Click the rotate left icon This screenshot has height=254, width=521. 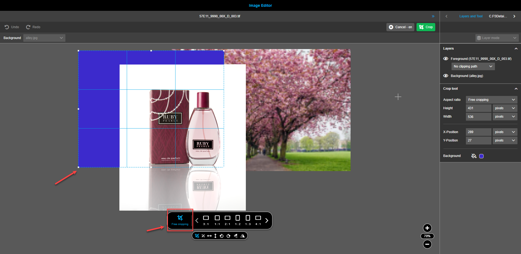point(221,236)
